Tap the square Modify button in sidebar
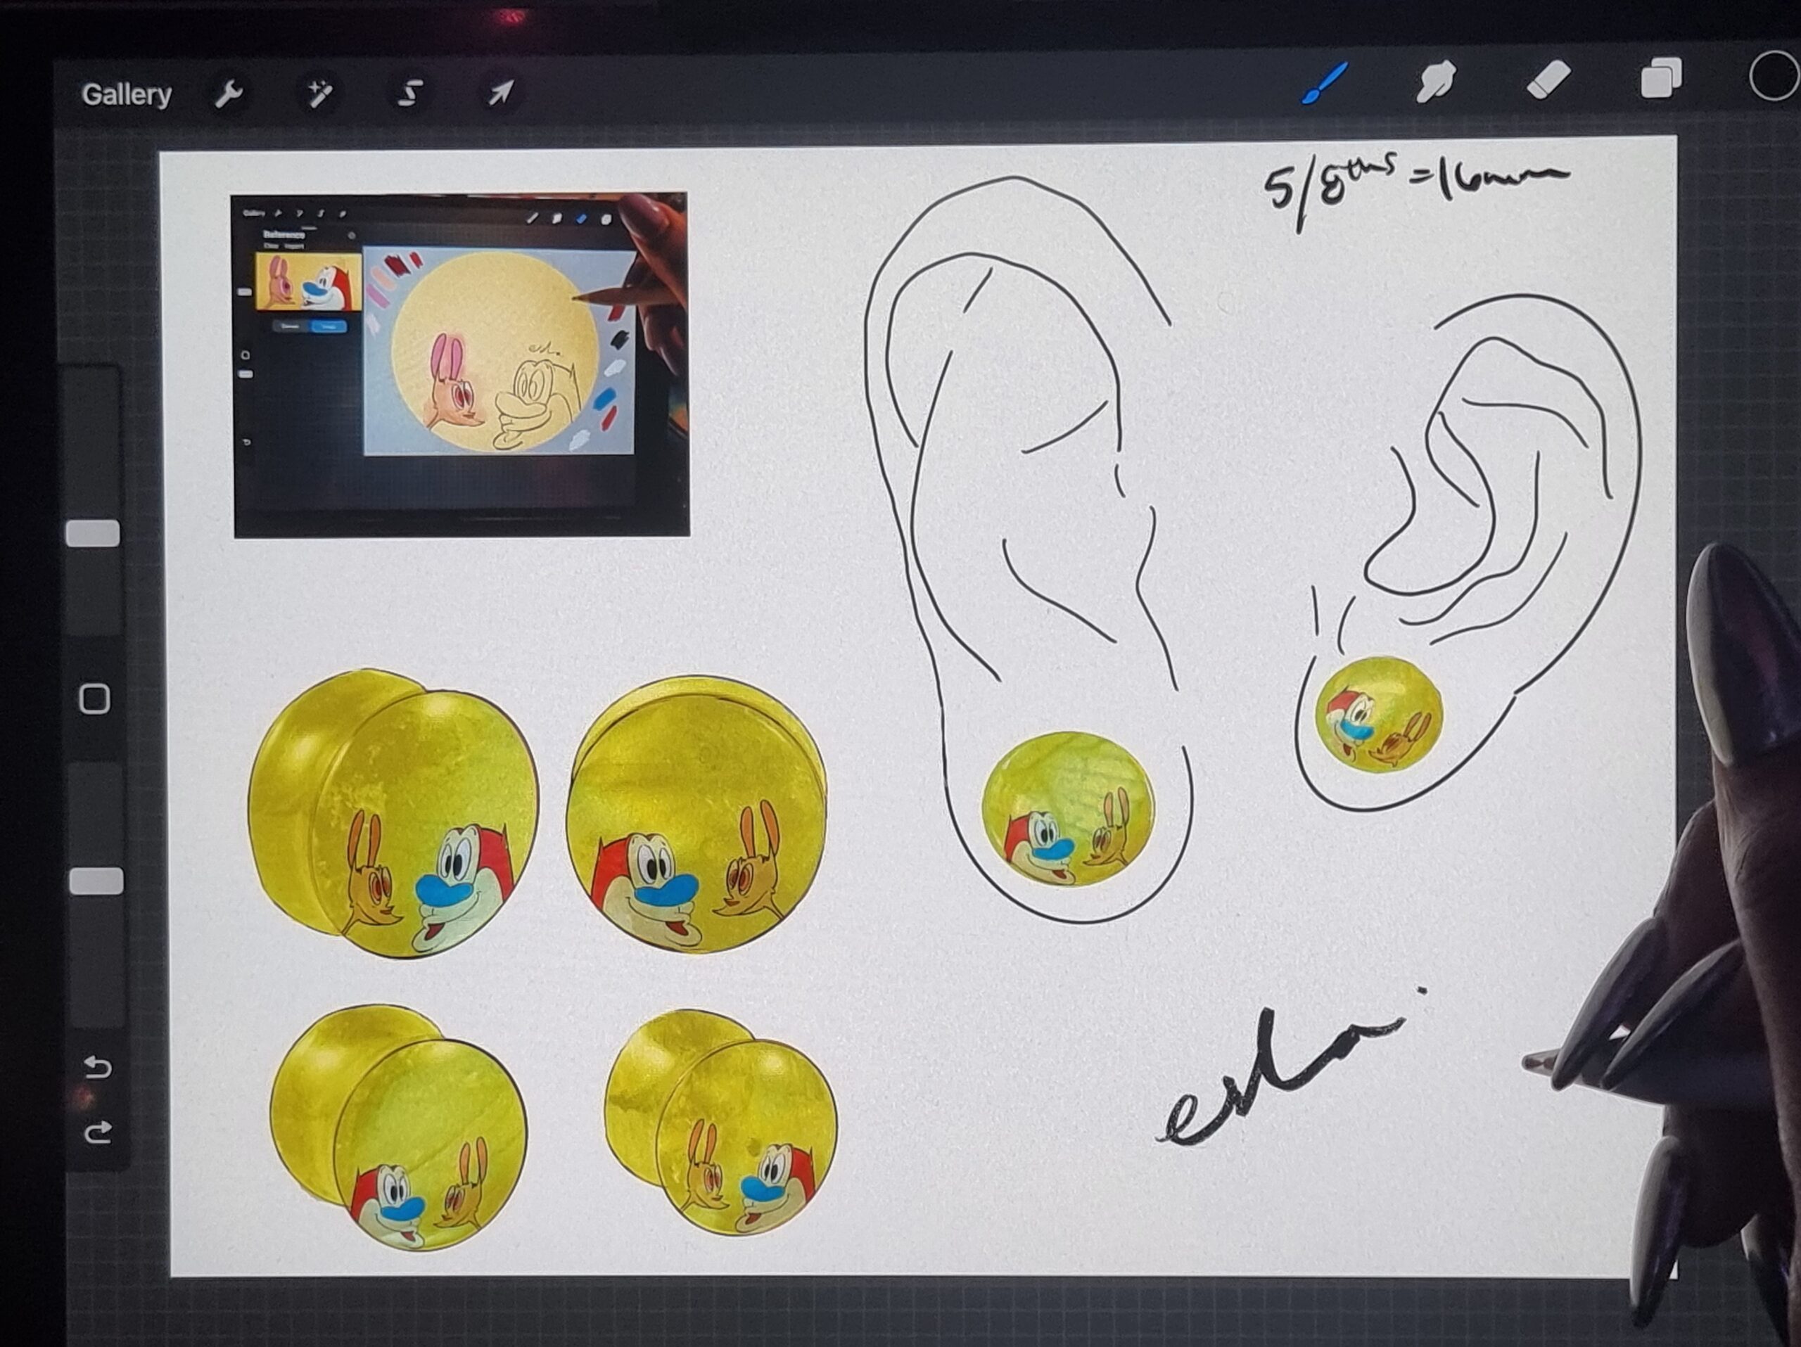 (94, 699)
